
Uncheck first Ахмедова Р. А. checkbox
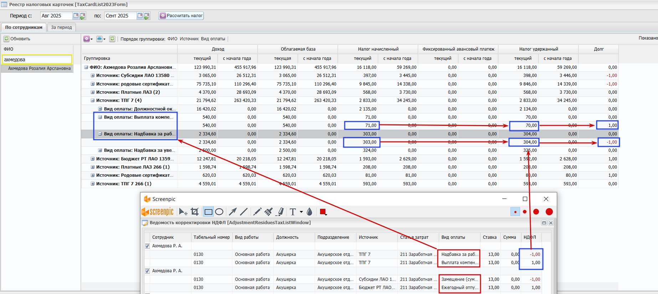[147, 246]
